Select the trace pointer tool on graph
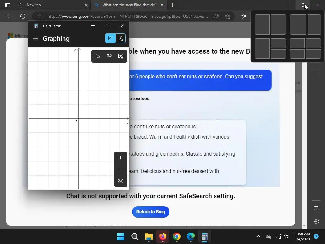Viewport: 325px width, 244px height. (x=98, y=57)
